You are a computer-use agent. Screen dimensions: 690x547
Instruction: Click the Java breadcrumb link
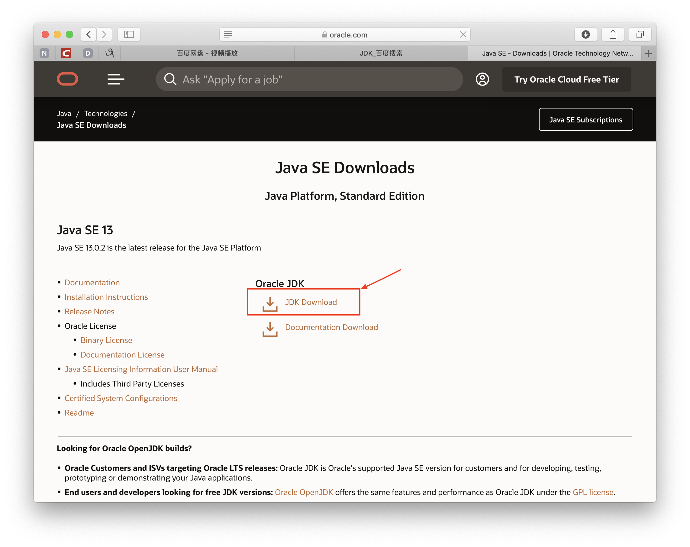(x=64, y=113)
